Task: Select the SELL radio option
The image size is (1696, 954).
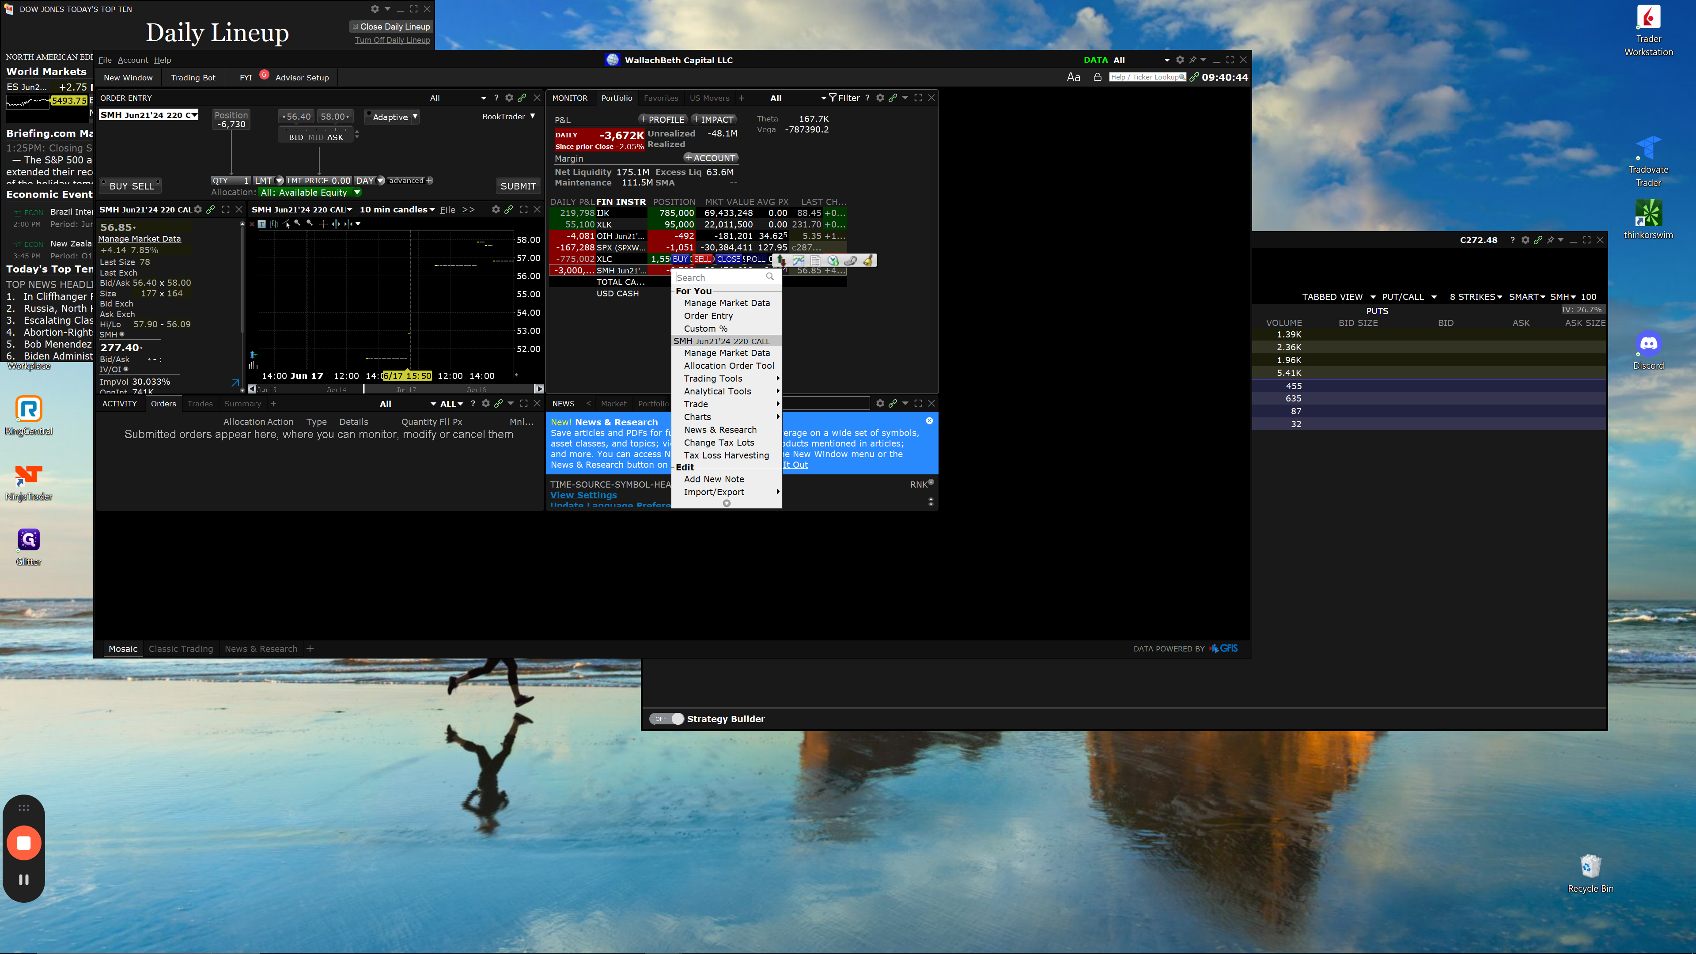Action: [142, 186]
